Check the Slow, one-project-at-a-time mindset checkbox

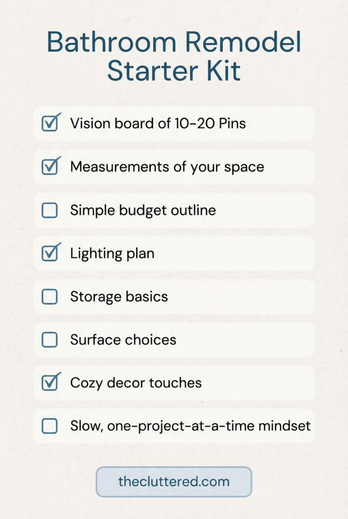pos(50,426)
